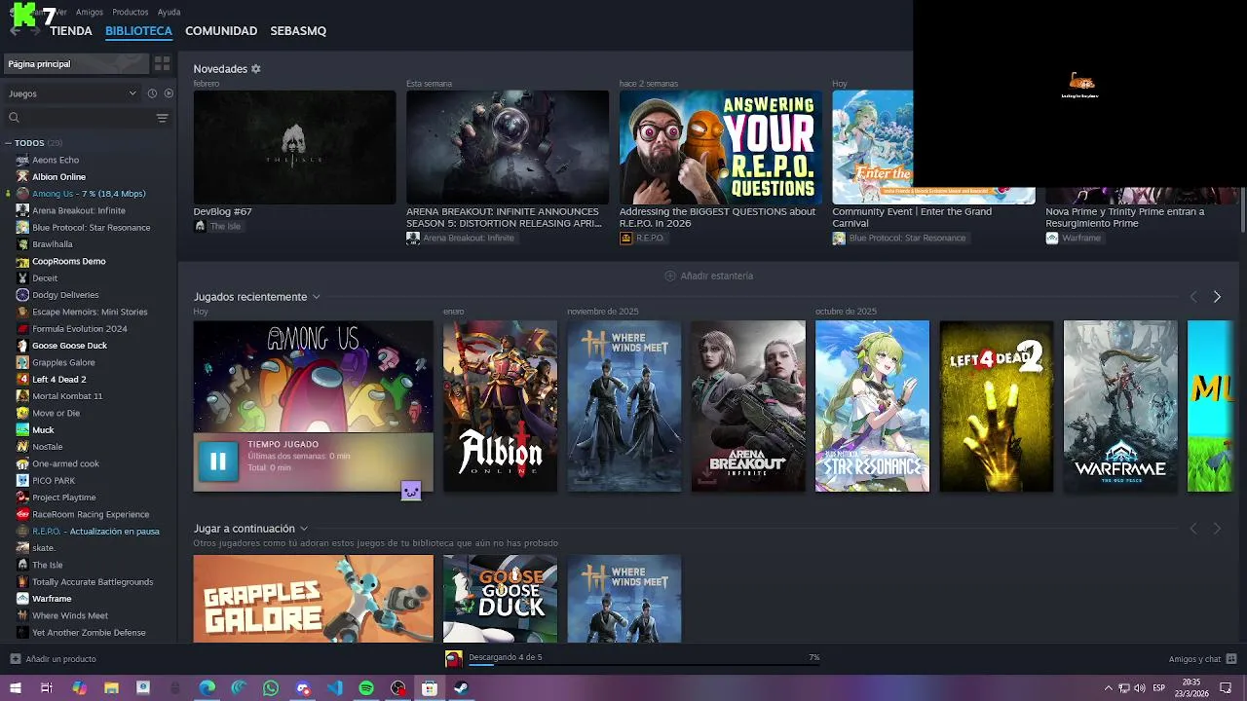Click the search magnifier icon in sidebar
Image resolution: width=1247 pixels, height=701 pixels.
(x=14, y=118)
